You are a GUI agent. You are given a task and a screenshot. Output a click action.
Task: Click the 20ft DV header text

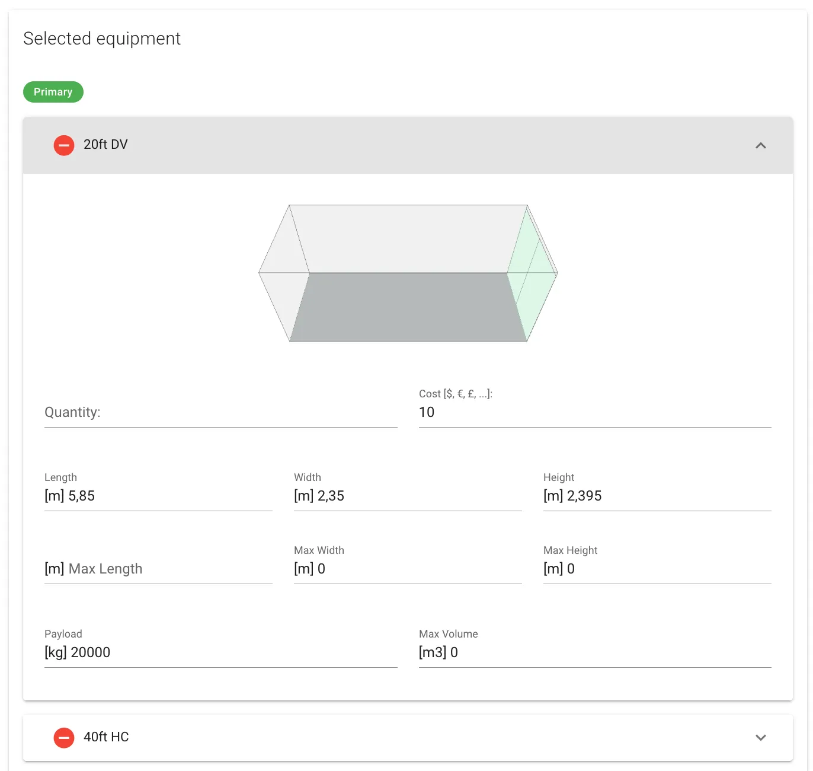tap(105, 145)
